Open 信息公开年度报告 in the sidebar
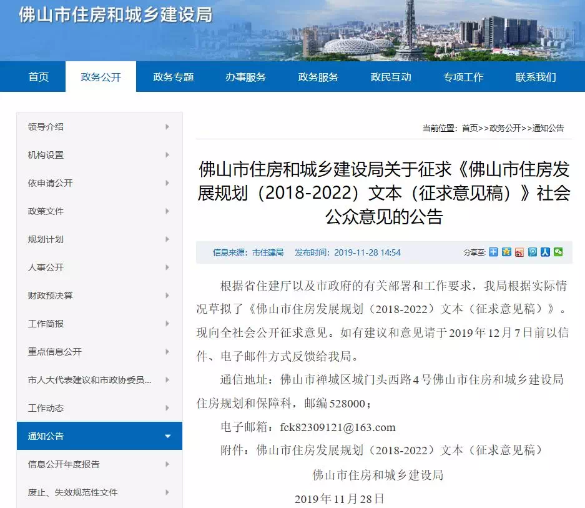Image resolution: width=585 pixels, height=508 pixels. 64,464
